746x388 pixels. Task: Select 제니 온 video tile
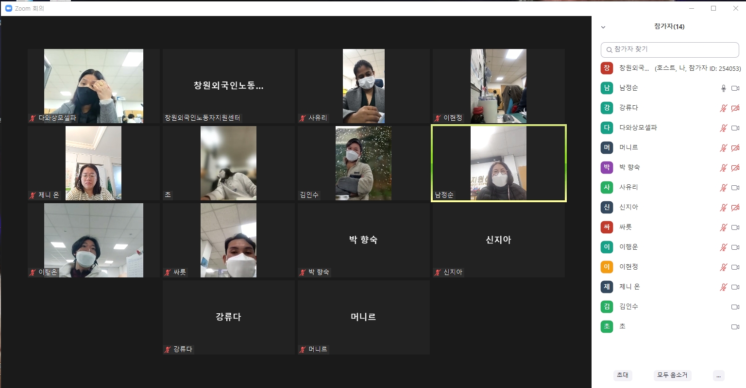pos(94,163)
